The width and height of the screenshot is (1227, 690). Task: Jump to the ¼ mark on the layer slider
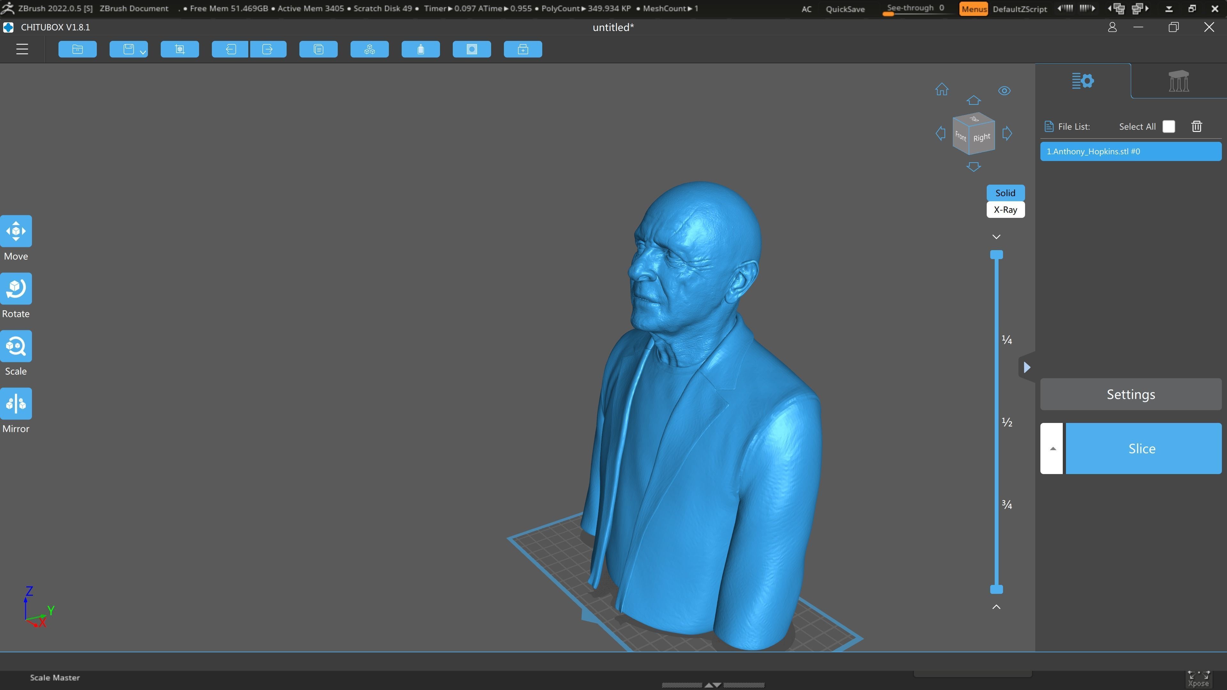tap(1007, 340)
